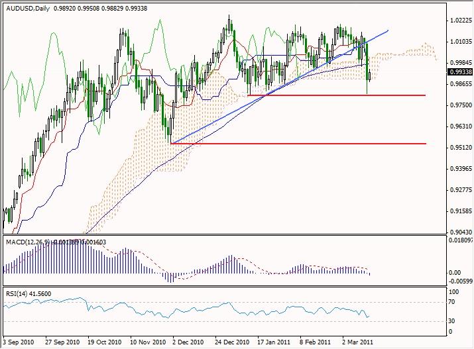474x349 pixels.
Task: Click the RSI 70 level label
Action: [451, 302]
